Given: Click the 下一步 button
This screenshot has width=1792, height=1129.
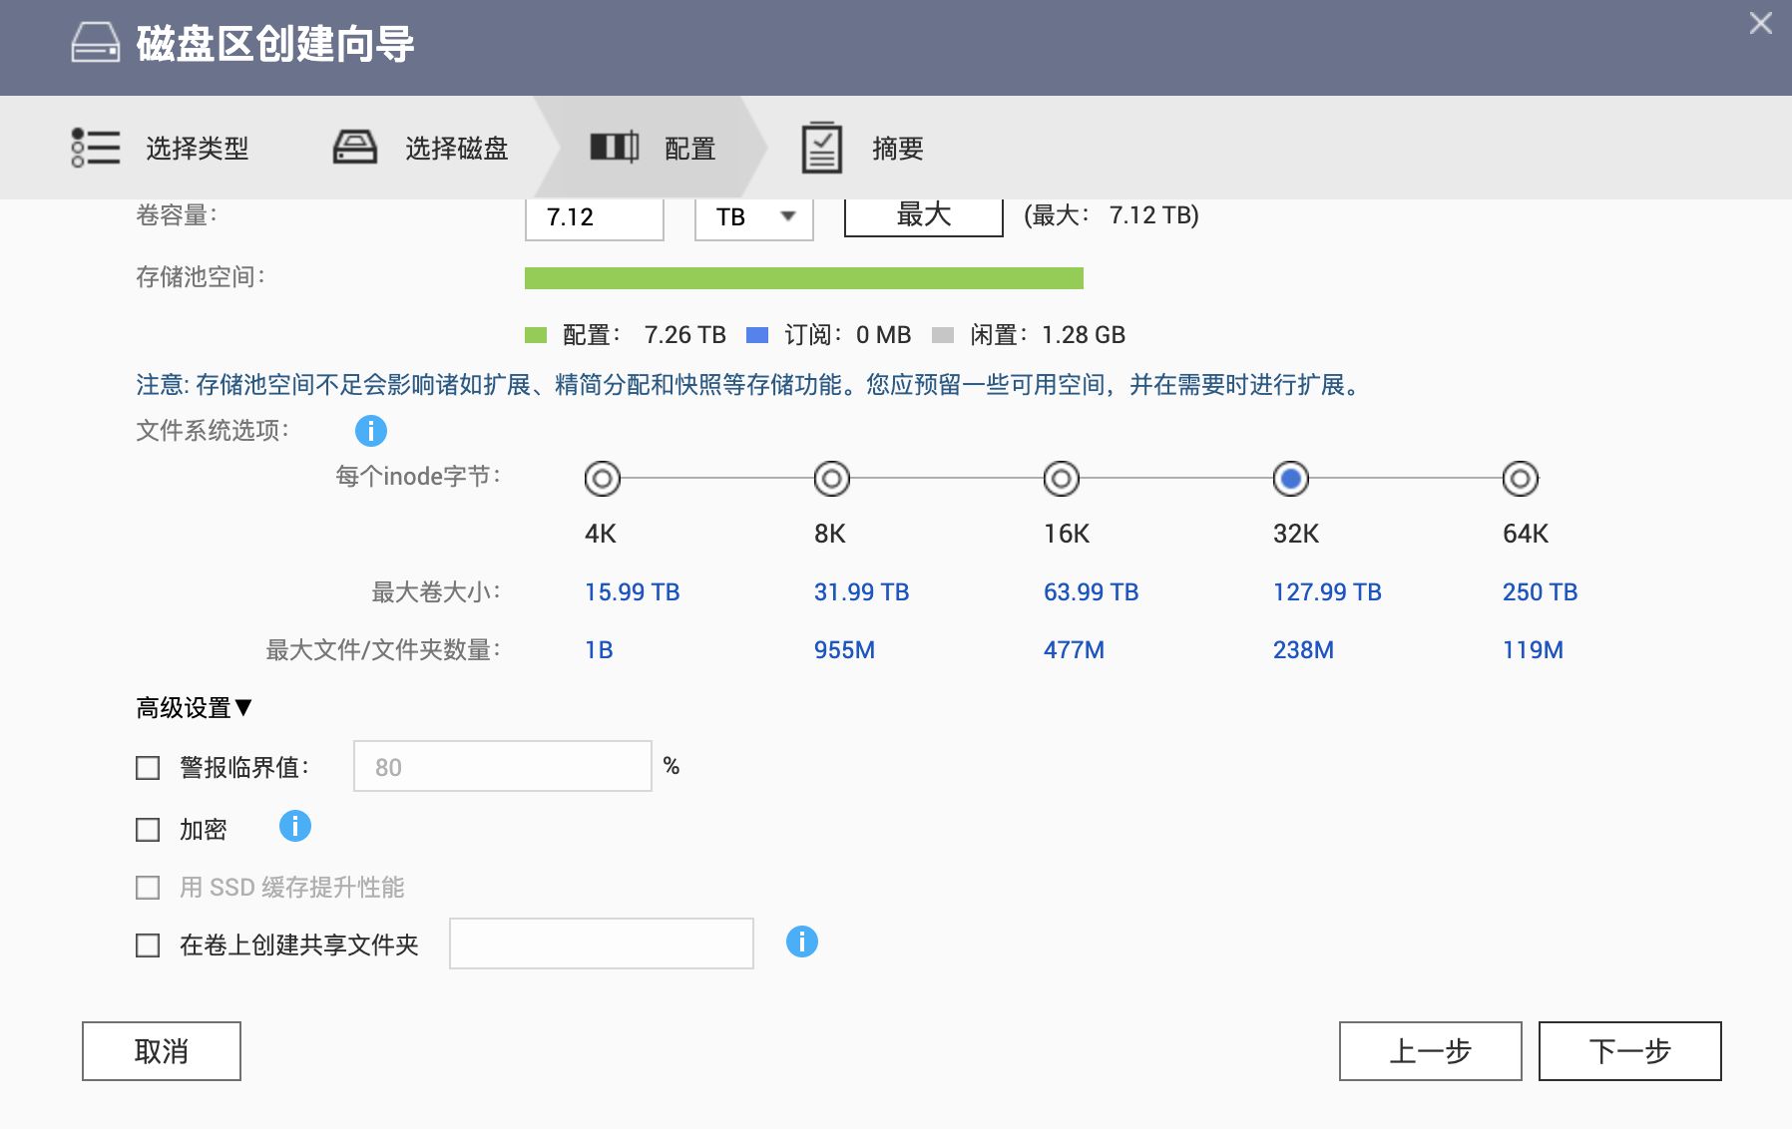Looking at the screenshot, I should click(1629, 1051).
